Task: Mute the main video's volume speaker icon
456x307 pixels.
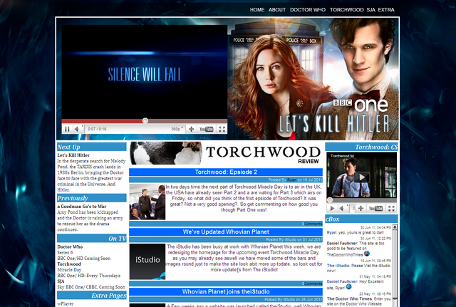Action: [77, 129]
